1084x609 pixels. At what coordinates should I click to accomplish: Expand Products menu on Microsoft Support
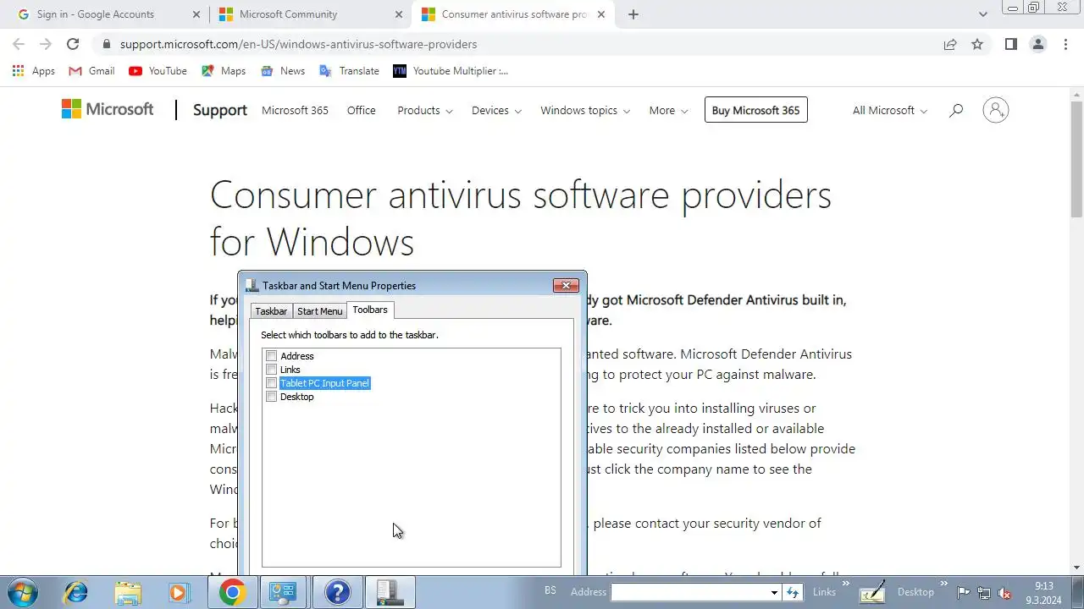(425, 111)
